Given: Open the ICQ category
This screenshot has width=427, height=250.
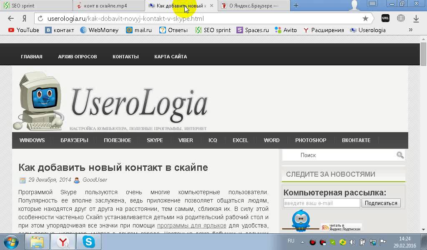Looking at the screenshot, I should pyautogui.click(x=213, y=140).
